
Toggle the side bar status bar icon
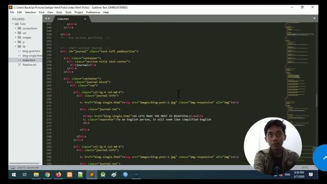click(13, 168)
